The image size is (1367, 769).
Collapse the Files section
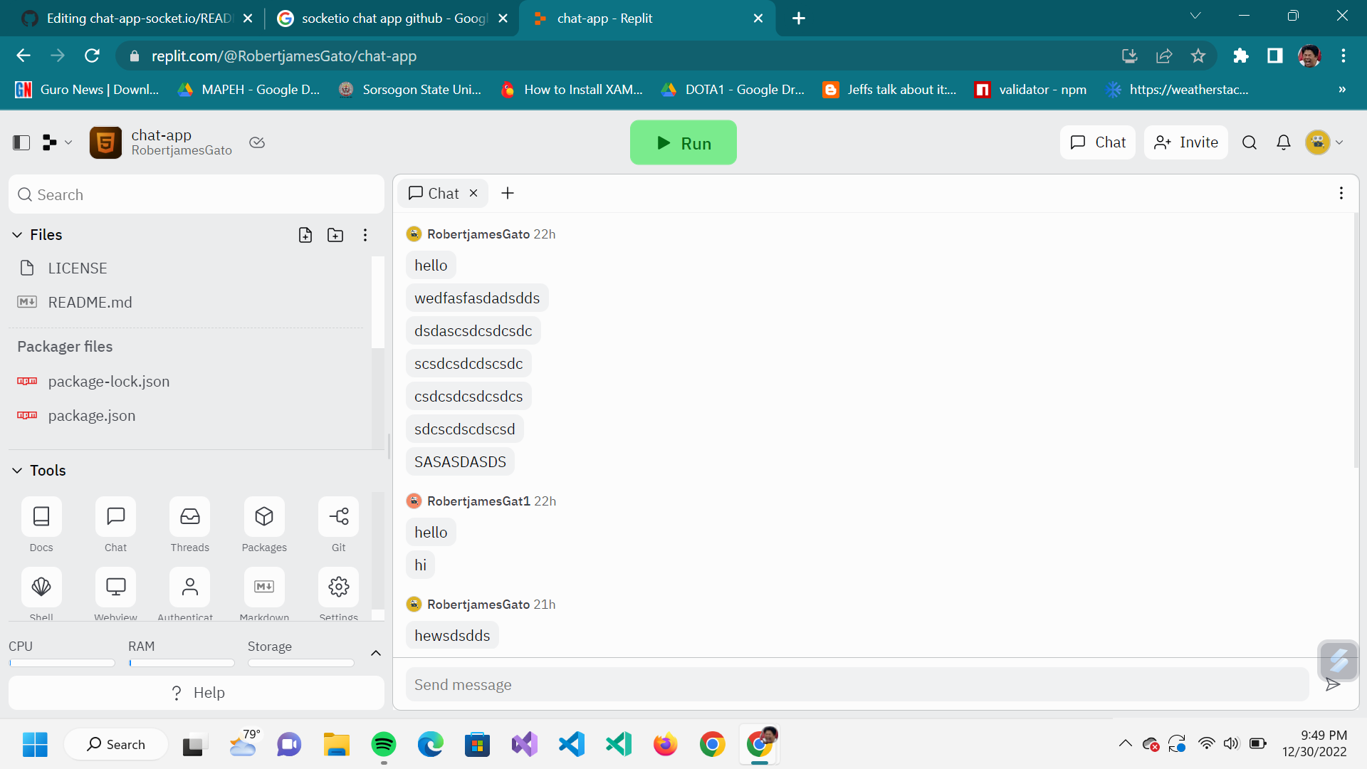(x=17, y=235)
